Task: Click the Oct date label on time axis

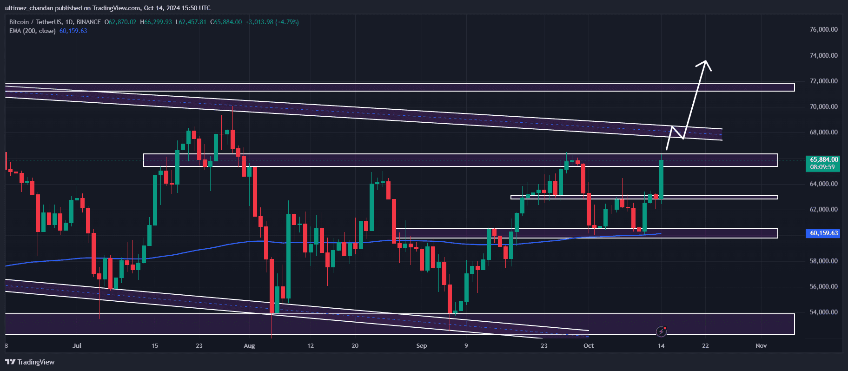Action: (589, 345)
